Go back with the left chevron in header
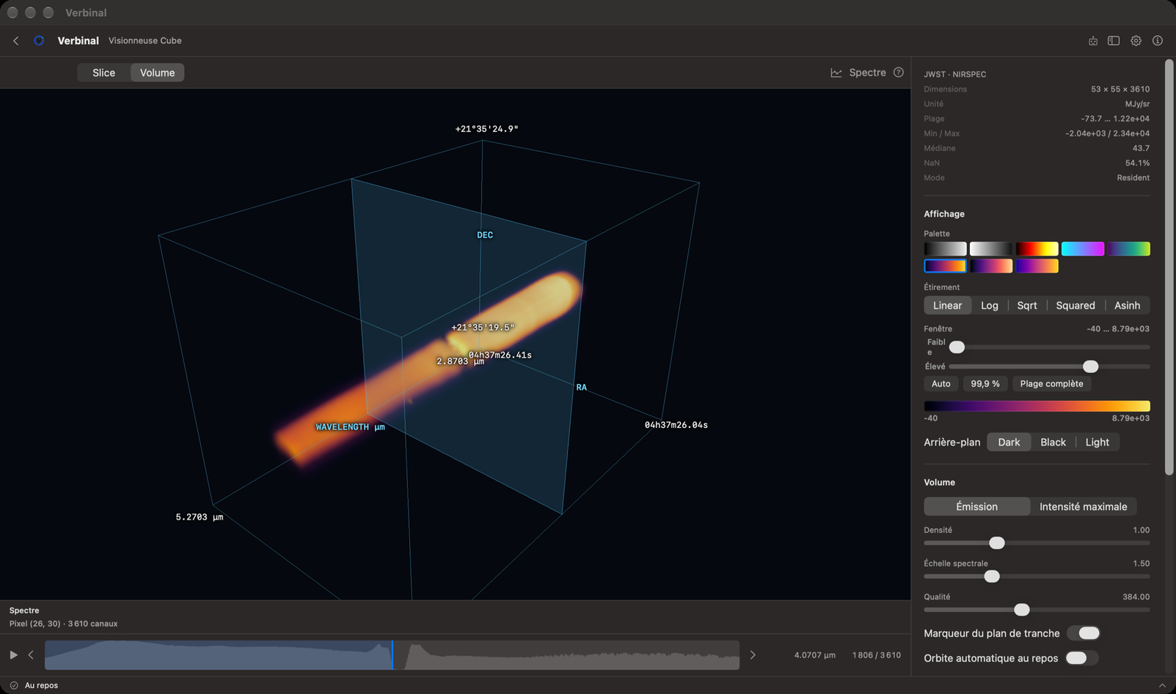The height and width of the screenshot is (694, 1176). coord(16,41)
